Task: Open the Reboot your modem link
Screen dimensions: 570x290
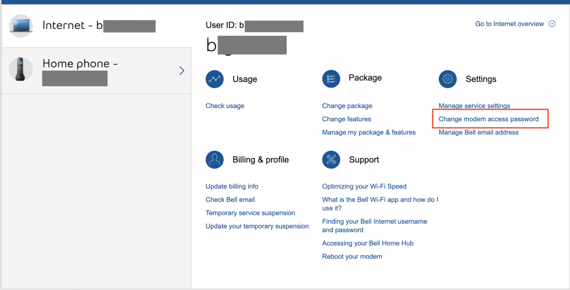Action: pos(352,257)
